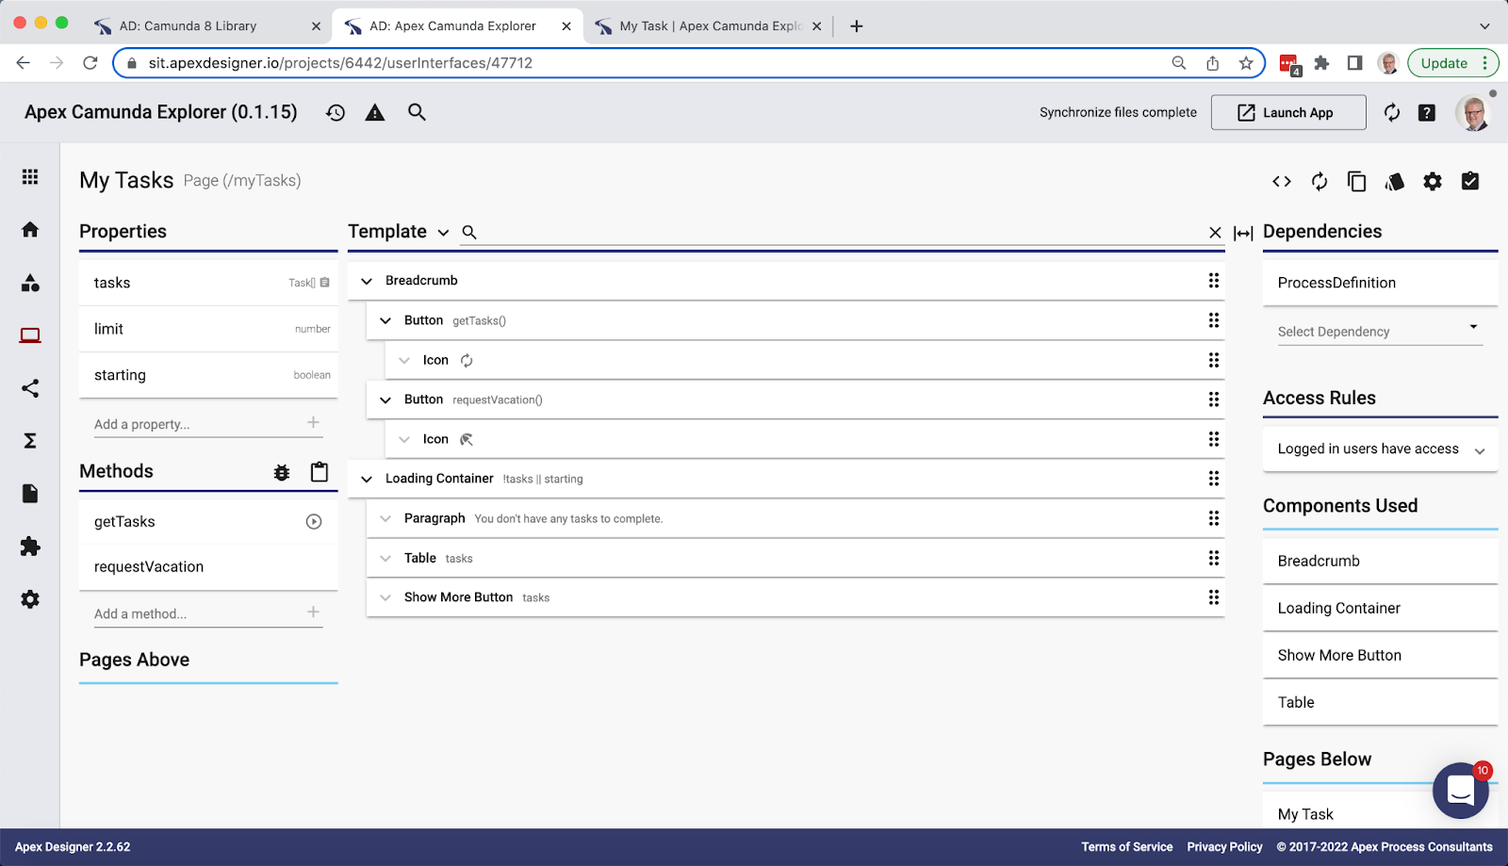
Task: Collapse the Button getTasks() row
Action: [x=385, y=320]
